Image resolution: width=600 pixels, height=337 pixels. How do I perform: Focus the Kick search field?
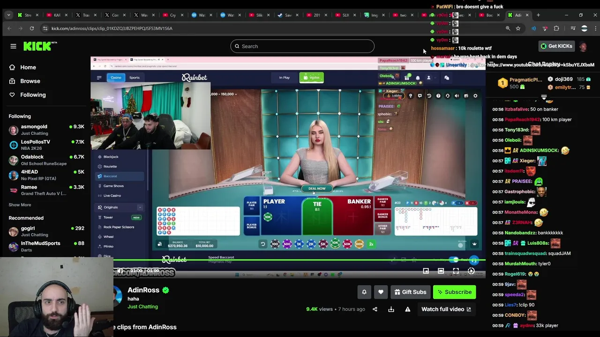point(302,46)
